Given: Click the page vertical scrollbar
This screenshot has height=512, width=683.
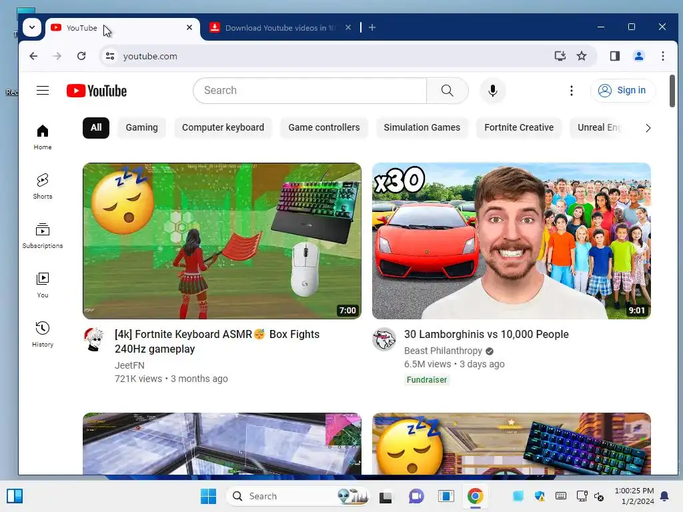Looking at the screenshot, I should click(x=672, y=91).
